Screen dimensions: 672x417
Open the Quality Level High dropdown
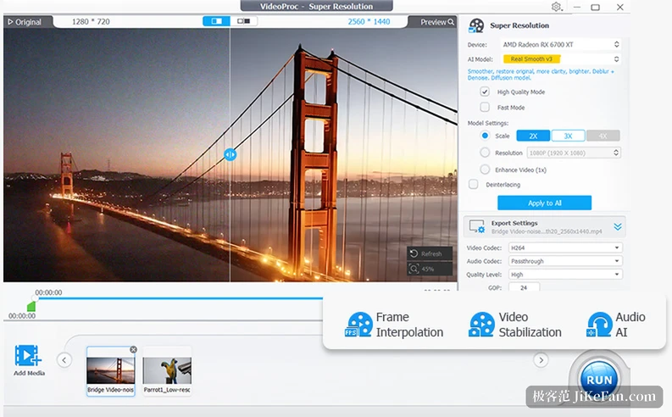(x=565, y=275)
